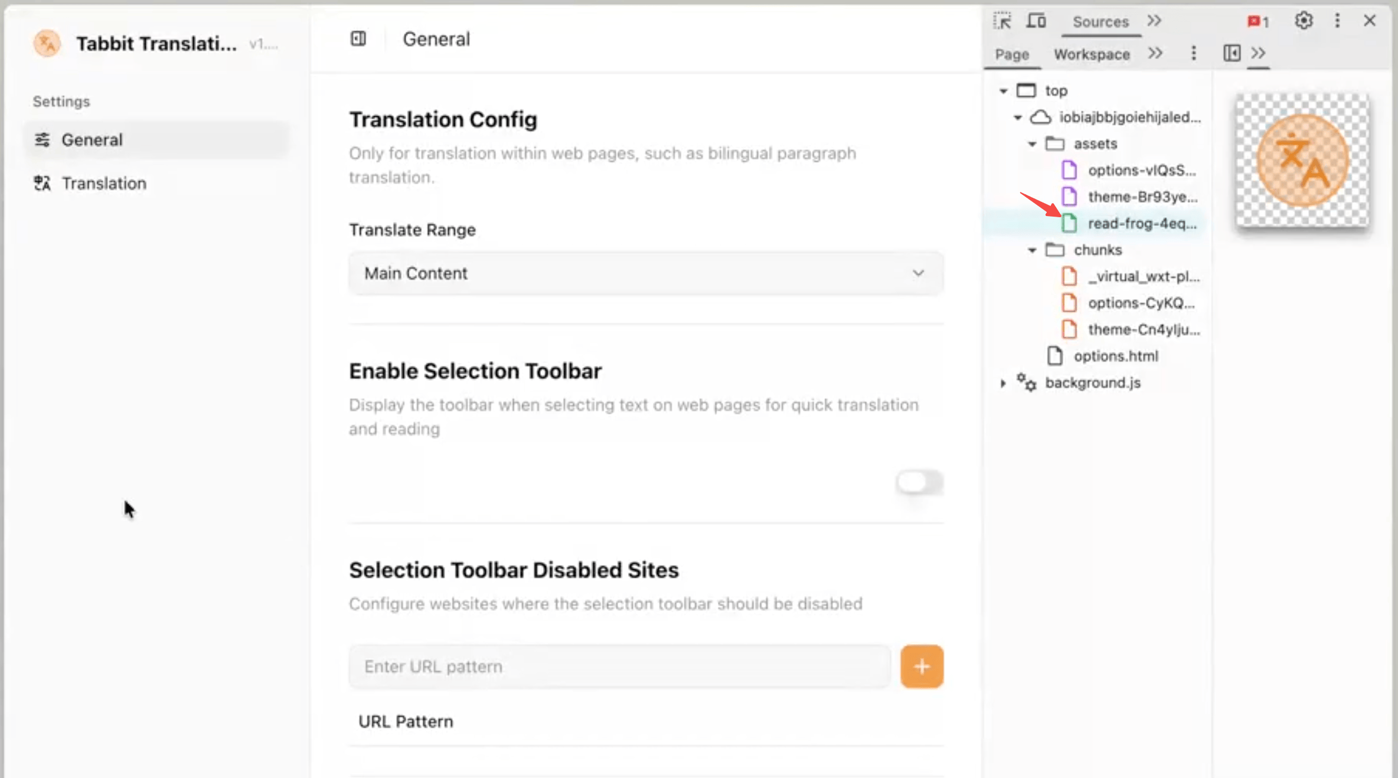
Task: Click the Enter URL pattern field
Action: tap(619, 666)
